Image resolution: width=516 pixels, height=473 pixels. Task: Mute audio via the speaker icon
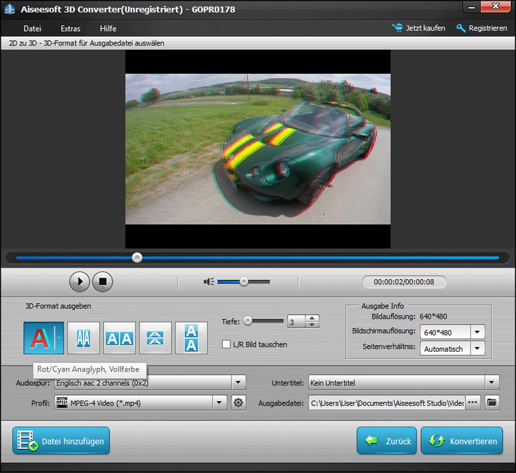(208, 281)
